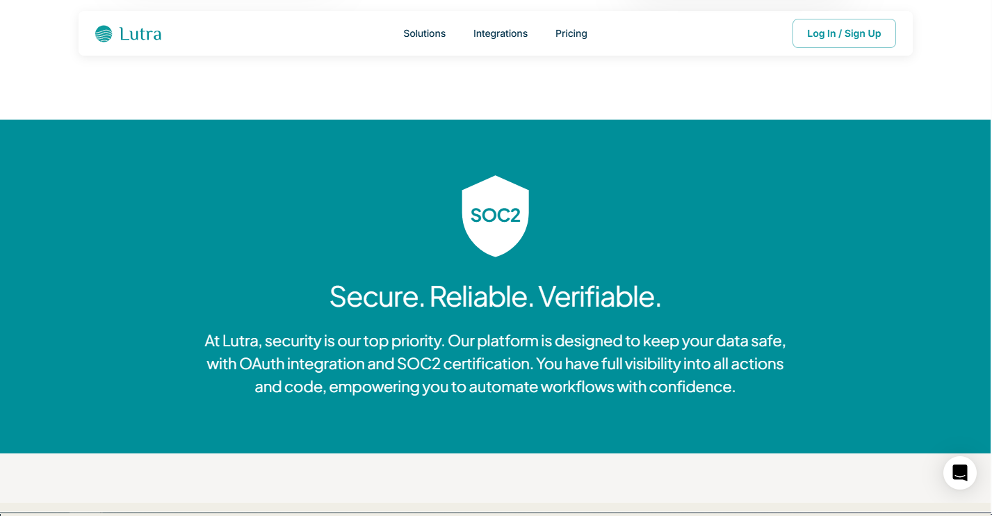
Task: Click the Lutra logo in the header
Action: [128, 33]
